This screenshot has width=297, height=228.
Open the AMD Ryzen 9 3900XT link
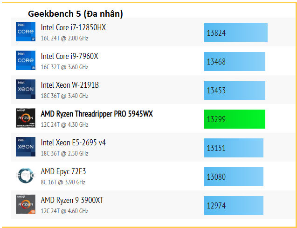click(72, 201)
